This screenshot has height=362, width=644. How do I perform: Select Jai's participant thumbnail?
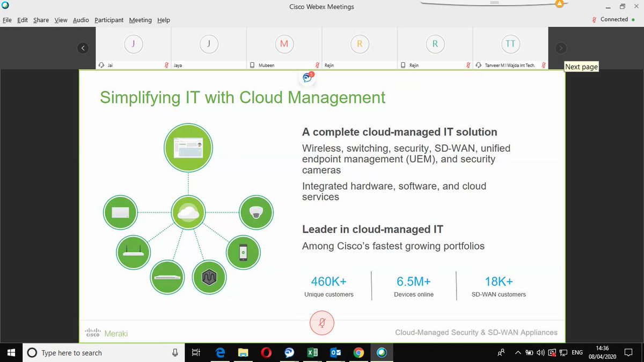[133, 48]
